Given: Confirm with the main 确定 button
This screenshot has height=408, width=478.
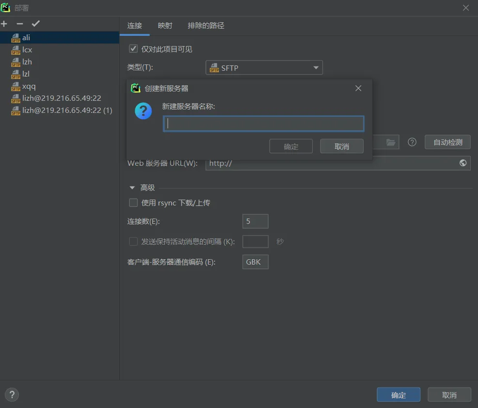Looking at the screenshot, I should click(x=399, y=395).
